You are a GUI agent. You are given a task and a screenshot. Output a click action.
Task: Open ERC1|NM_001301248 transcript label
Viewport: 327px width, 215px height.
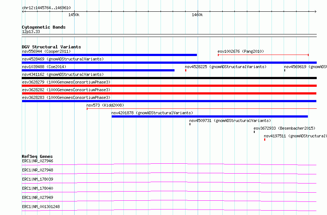point(41,207)
